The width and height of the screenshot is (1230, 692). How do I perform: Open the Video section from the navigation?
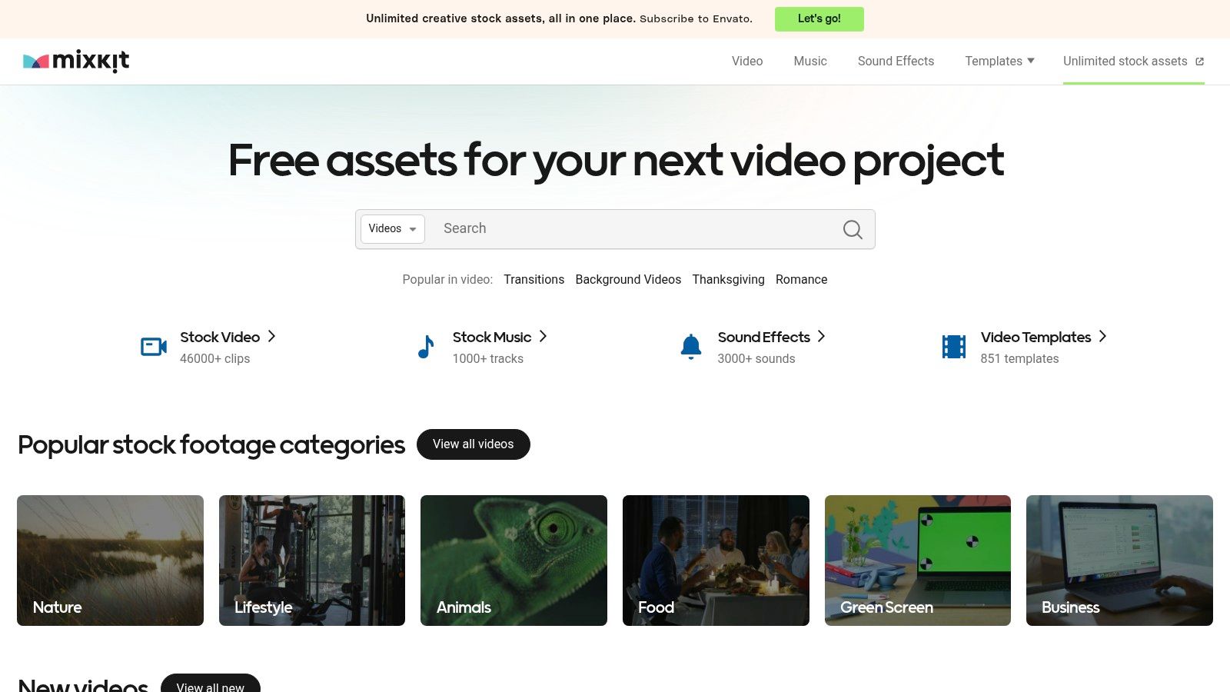pos(746,61)
